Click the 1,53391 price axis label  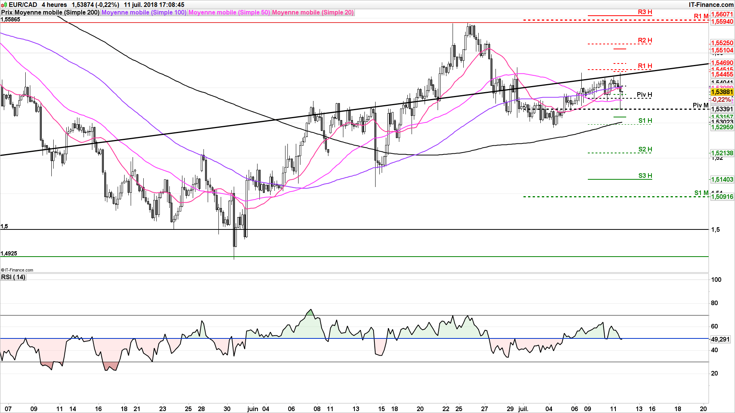722,109
